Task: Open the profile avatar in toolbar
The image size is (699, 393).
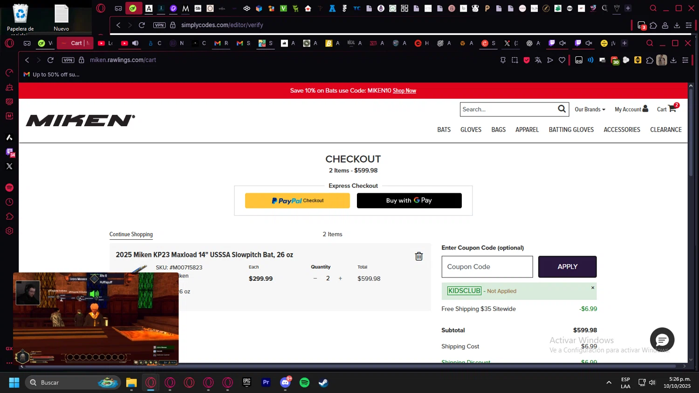Action: point(662,60)
